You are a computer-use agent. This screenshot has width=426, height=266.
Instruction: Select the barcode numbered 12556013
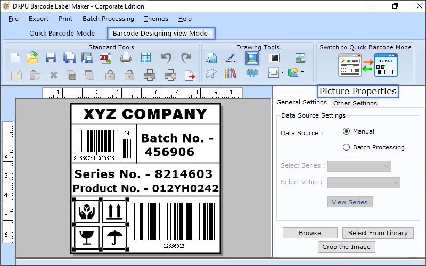[x=175, y=225]
